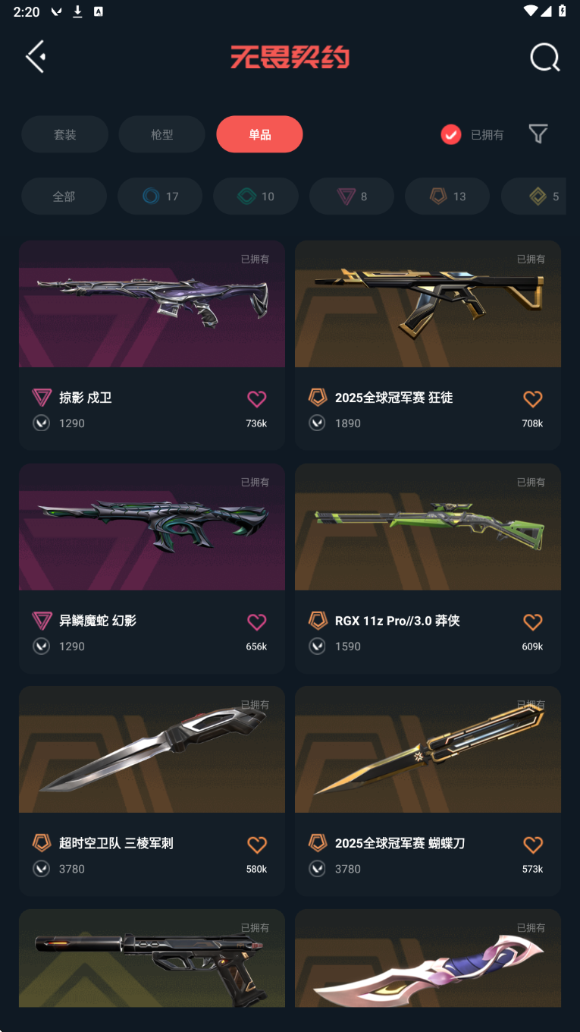580x1032 pixels.
Task: Favorite 2025全球冠军赛 蝴蝶刀 heart icon
Action: tap(533, 845)
